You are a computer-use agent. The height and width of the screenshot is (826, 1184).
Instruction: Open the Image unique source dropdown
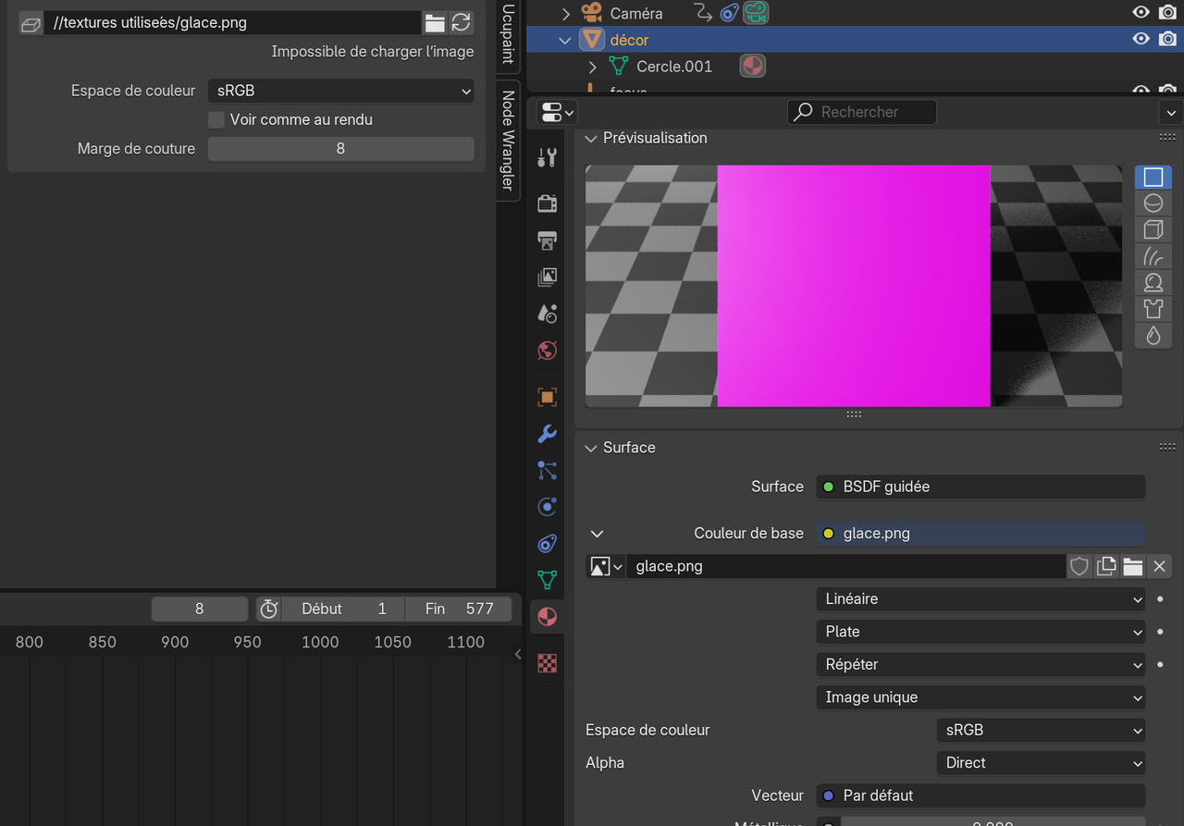981,697
